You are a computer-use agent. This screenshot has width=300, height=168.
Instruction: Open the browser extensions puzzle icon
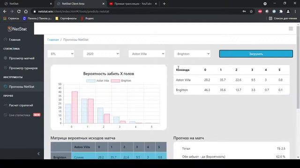tap(281, 11)
